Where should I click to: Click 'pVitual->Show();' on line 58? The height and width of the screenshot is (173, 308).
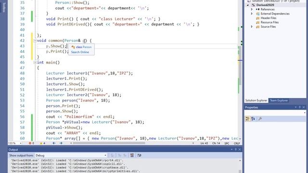[64, 128]
